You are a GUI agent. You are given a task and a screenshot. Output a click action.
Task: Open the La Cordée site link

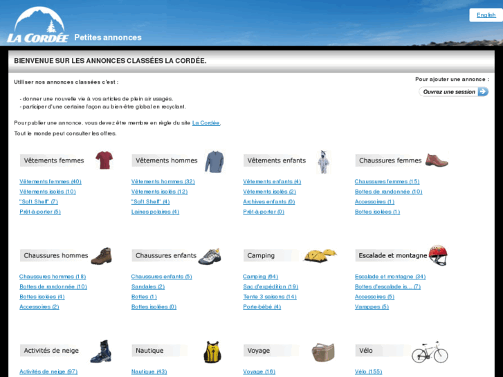(x=206, y=123)
